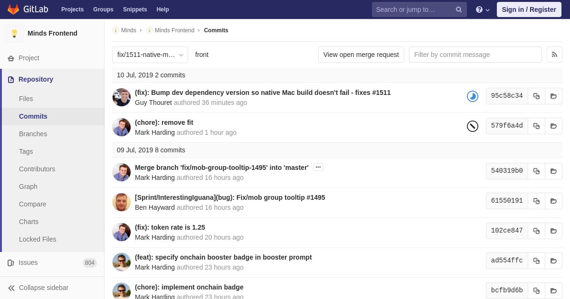View running pipeline status for commit 95c58c34
570x299 pixels.
click(472, 96)
